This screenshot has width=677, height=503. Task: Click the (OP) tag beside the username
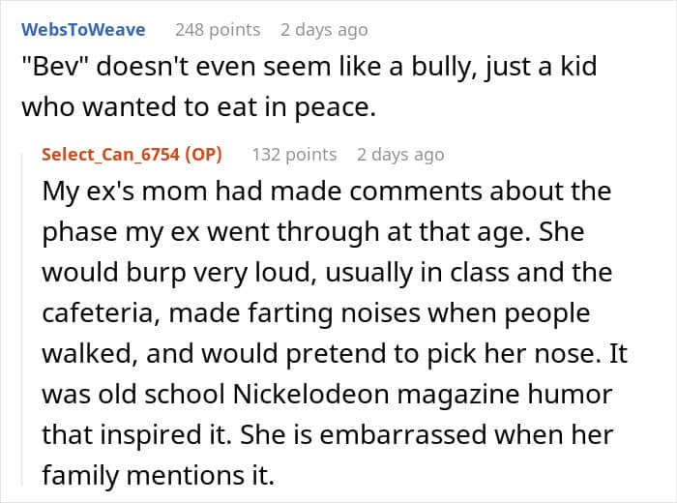(x=201, y=155)
